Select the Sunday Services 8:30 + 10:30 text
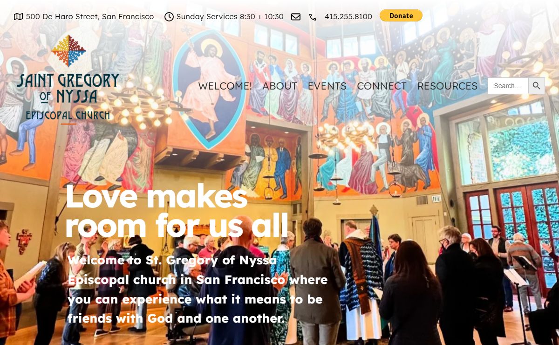 [x=230, y=17]
